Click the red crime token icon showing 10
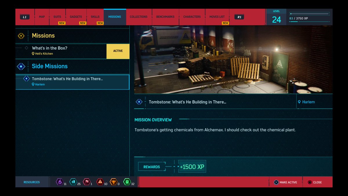The height and width of the screenshot is (196, 348). pyautogui.click(x=100, y=182)
